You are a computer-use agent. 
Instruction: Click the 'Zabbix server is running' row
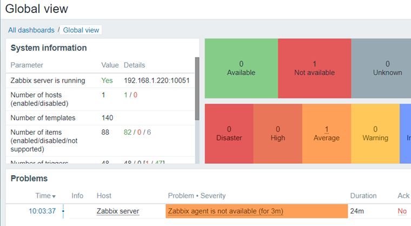[101, 81]
